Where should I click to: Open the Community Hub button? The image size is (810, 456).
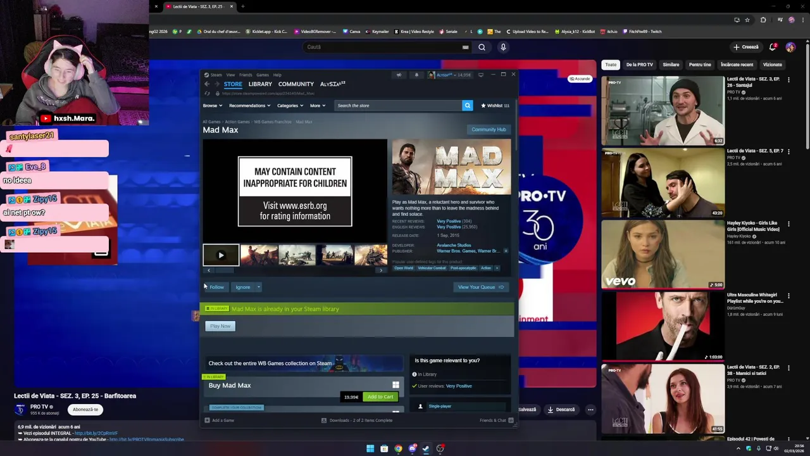[489, 129]
